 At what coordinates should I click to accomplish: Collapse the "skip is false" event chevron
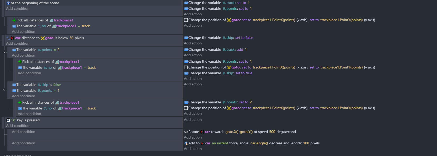pos(4,90)
